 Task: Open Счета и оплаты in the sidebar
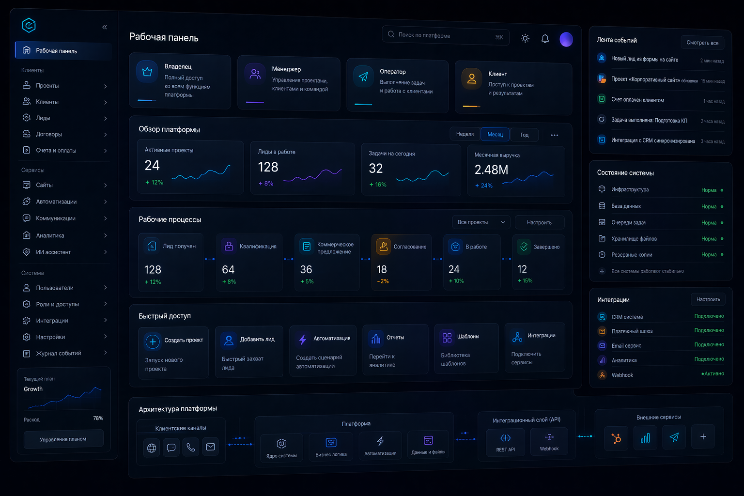(63, 151)
